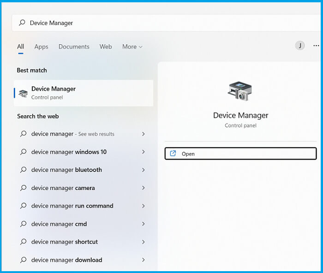The width and height of the screenshot is (323, 273).
Task: Expand the More dropdown
Action: click(x=132, y=47)
